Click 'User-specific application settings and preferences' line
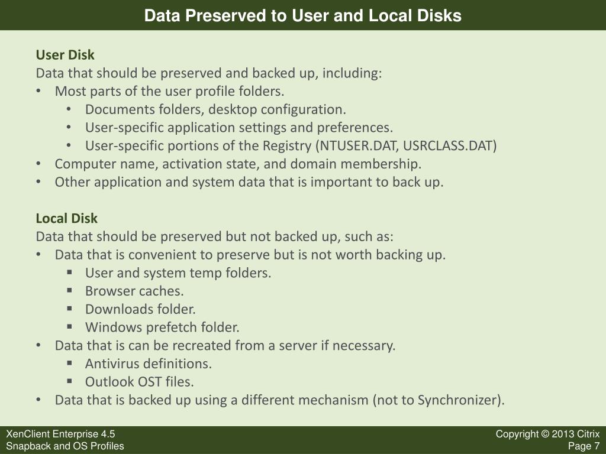The width and height of the screenshot is (606, 454). pyautogui.click(x=239, y=128)
